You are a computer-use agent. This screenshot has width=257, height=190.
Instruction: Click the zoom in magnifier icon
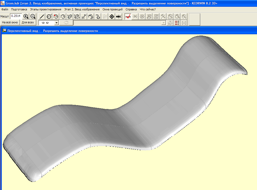coord(26,16)
